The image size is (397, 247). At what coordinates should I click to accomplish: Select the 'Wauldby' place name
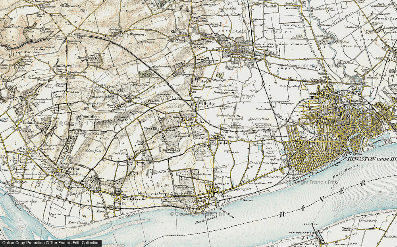pyautogui.click(x=90, y=117)
